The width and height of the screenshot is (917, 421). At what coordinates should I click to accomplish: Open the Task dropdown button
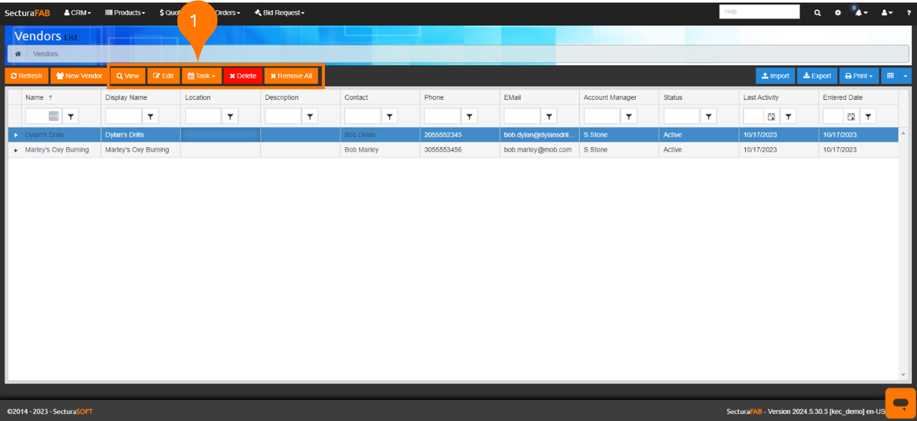coord(201,76)
